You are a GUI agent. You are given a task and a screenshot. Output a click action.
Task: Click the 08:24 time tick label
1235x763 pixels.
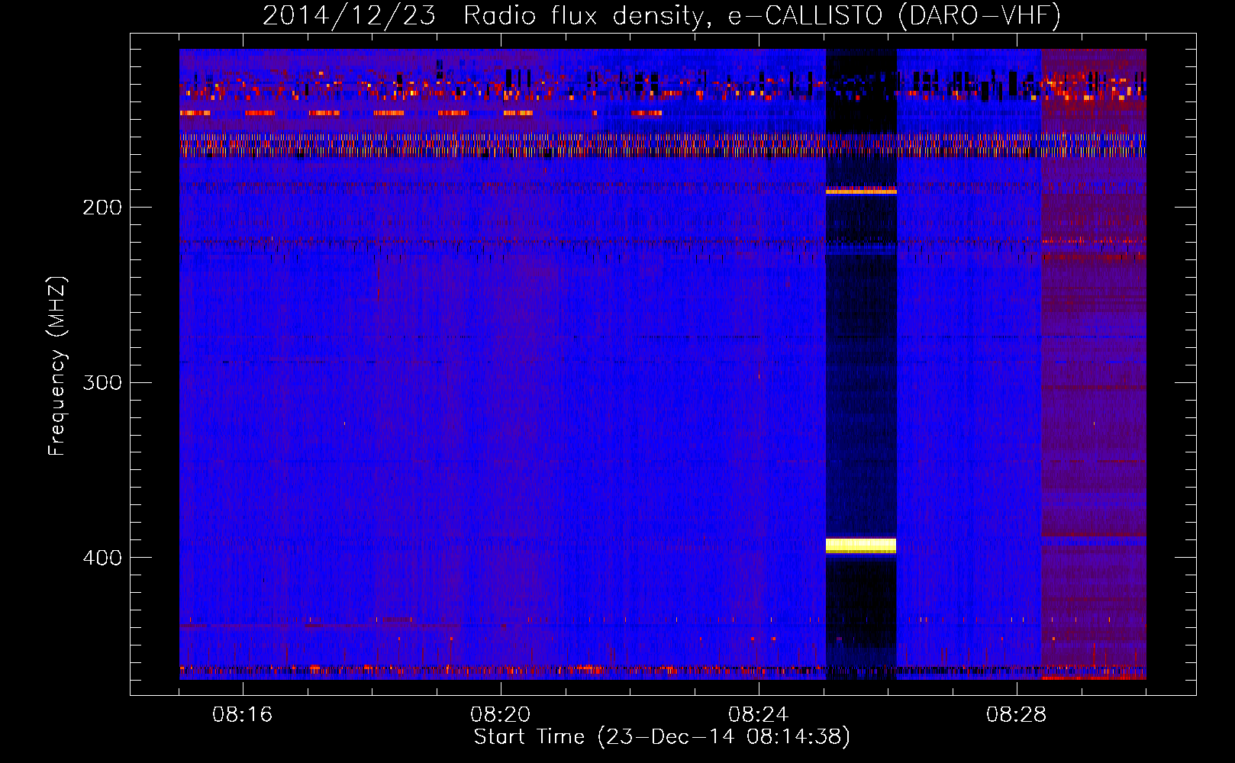coord(759,715)
